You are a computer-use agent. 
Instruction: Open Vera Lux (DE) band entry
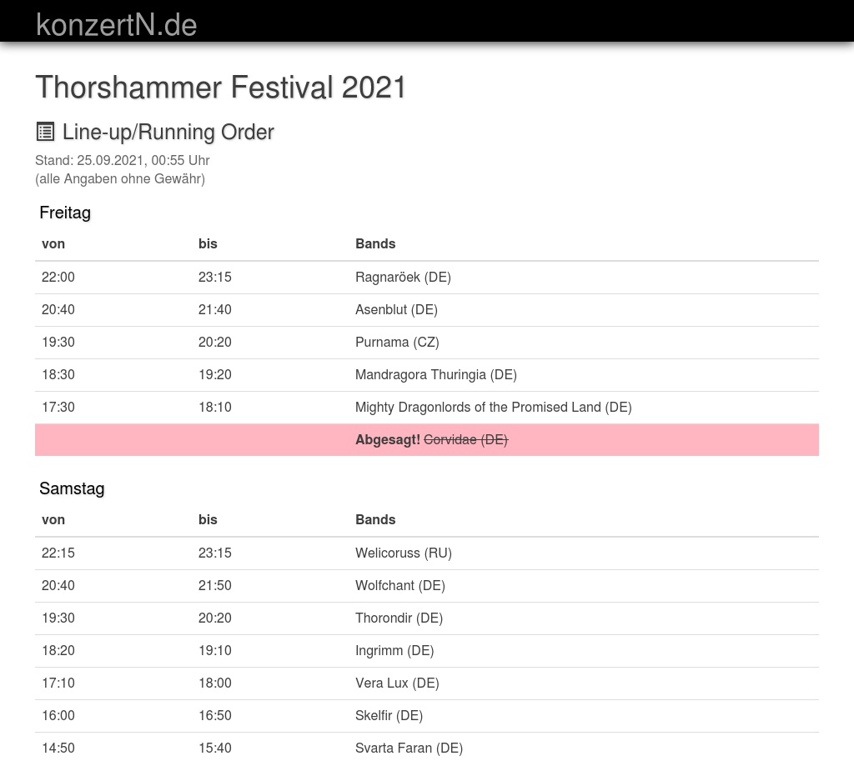click(397, 683)
